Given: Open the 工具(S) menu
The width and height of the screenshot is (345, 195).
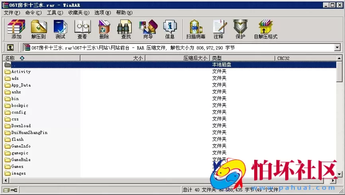Looking at the screenshot, I should [x=55, y=13].
